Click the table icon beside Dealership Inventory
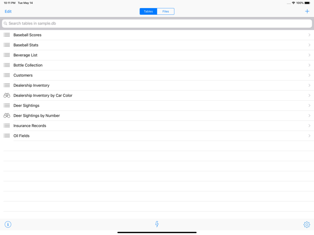Image resolution: width=314 pixels, height=235 pixels. click(x=7, y=85)
